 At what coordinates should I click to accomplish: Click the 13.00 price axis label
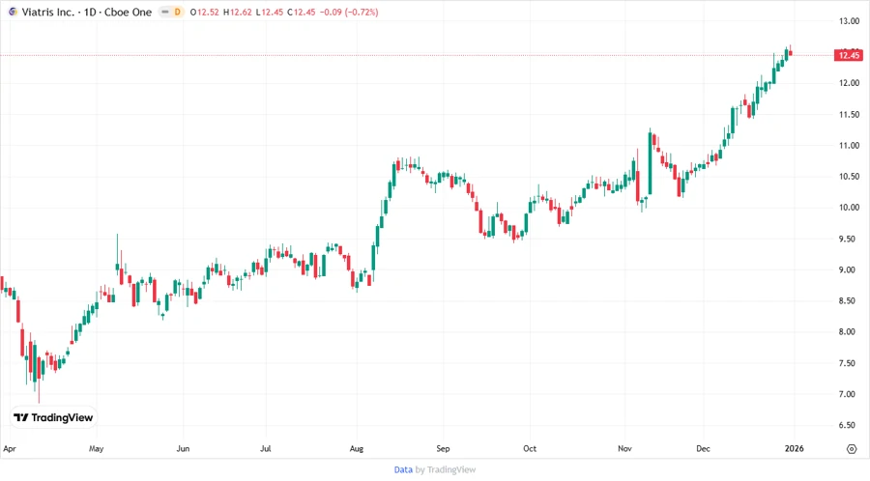(849, 21)
